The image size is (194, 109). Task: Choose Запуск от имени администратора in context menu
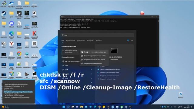(94, 52)
